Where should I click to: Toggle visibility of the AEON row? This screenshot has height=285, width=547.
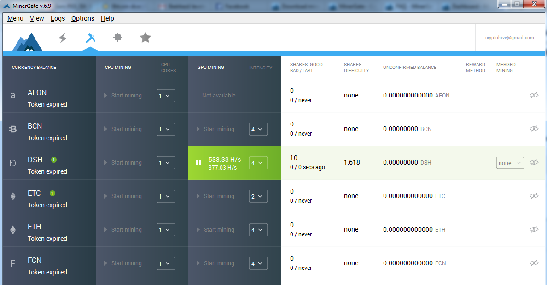tap(534, 95)
